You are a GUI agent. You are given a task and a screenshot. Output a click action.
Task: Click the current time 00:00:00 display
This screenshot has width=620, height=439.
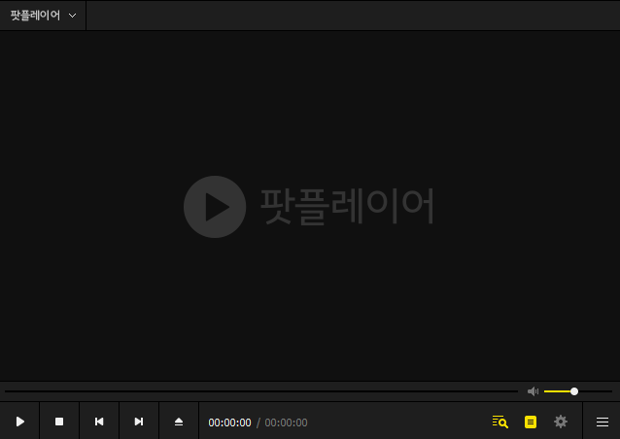(229, 422)
